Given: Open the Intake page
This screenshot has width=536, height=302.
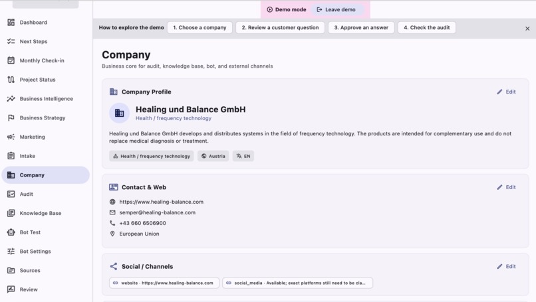Looking at the screenshot, I should pyautogui.click(x=27, y=156).
